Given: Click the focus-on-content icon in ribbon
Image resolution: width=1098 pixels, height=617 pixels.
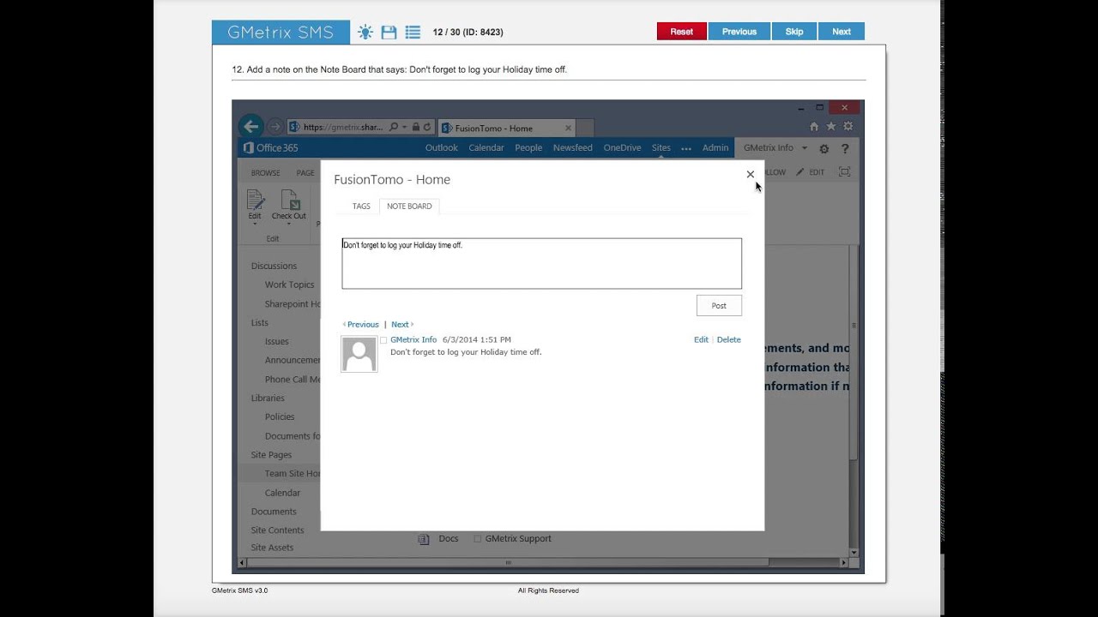Looking at the screenshot, I should point(844,172).
